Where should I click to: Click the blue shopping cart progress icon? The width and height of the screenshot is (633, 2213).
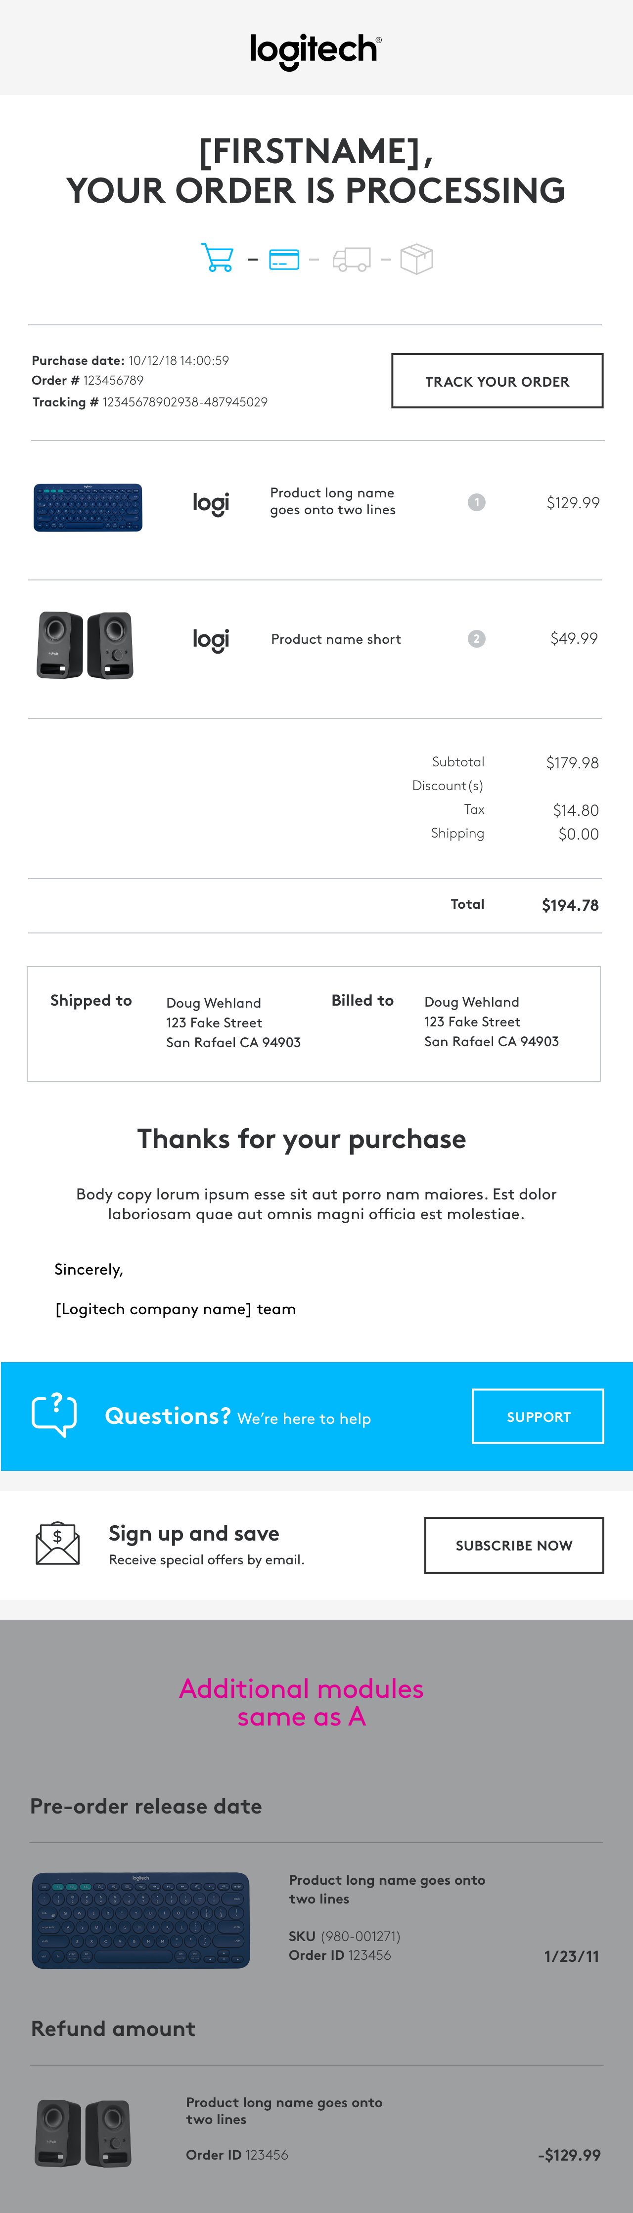click(217, 258)
